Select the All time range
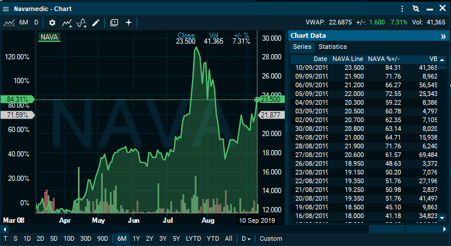The width and height of the screenshot is (451, 246). click(228, 238)
